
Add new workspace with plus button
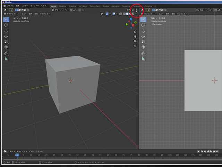pos(155,6)
